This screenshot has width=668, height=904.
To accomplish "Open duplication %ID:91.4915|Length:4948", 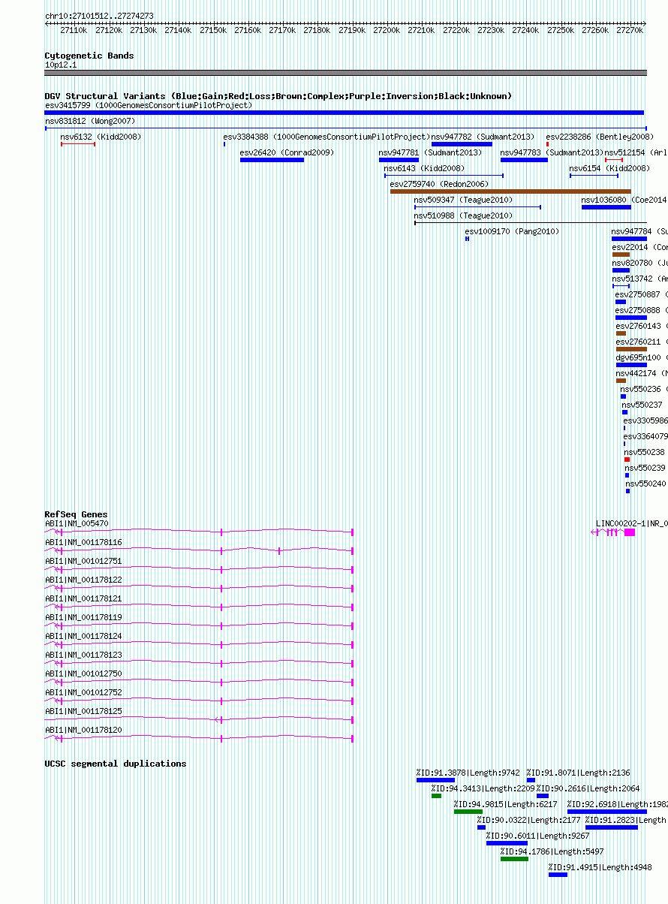I will click(600, 867).
